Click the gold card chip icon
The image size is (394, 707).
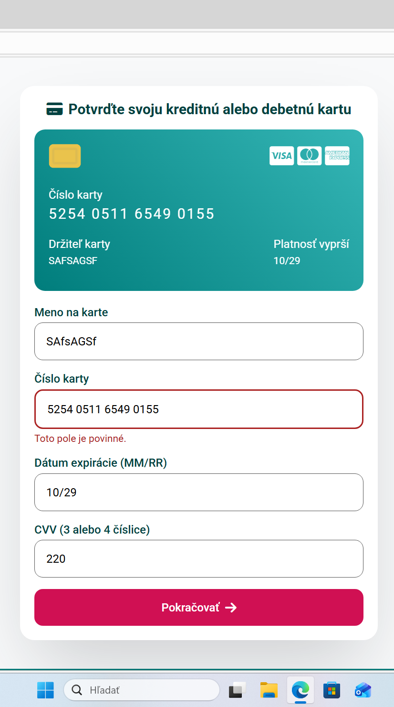coord(65,156)
